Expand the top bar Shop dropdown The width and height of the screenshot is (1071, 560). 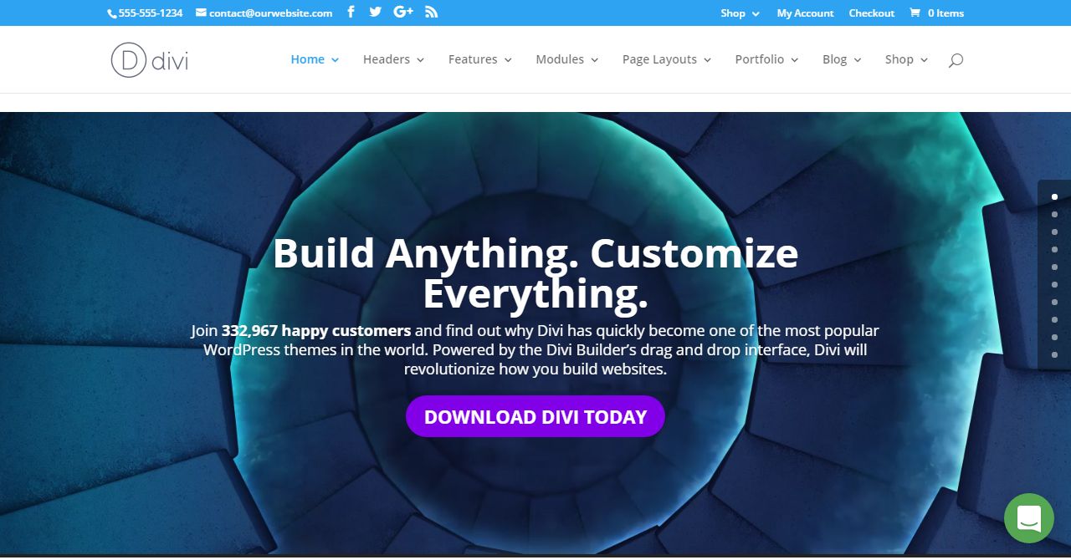740,13
